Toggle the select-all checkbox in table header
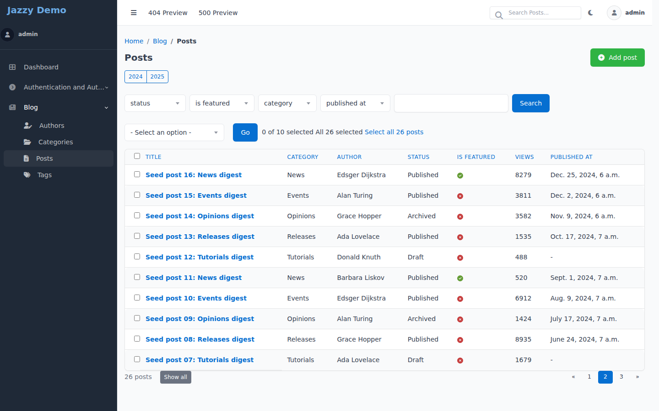Image resolution: width=659 pixels, height=411 pixels. pos(137,156)
